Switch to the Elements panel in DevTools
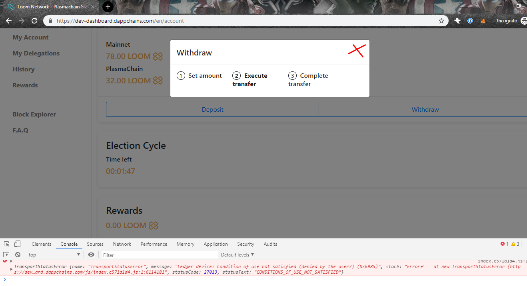527x286 pixels. pos(42,244)
